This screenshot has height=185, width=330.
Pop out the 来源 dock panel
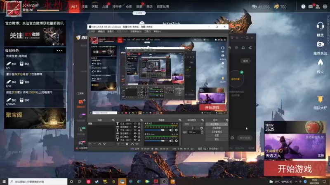141,120
